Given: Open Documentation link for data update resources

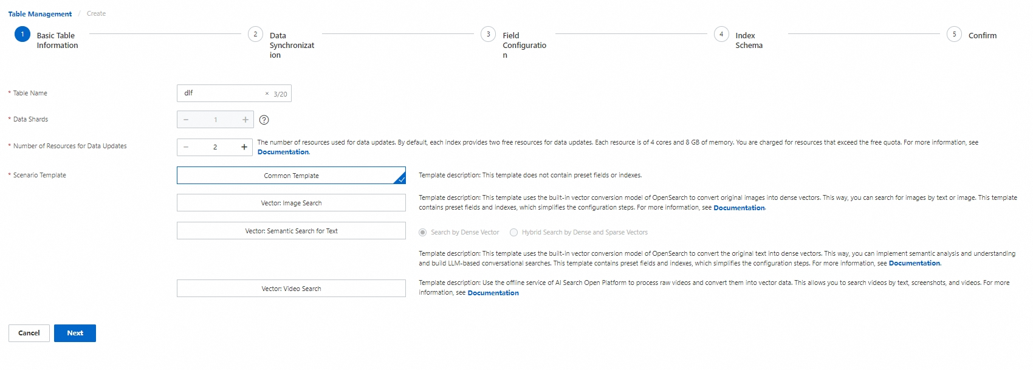Looking at the screenshot, I should 283,152.
